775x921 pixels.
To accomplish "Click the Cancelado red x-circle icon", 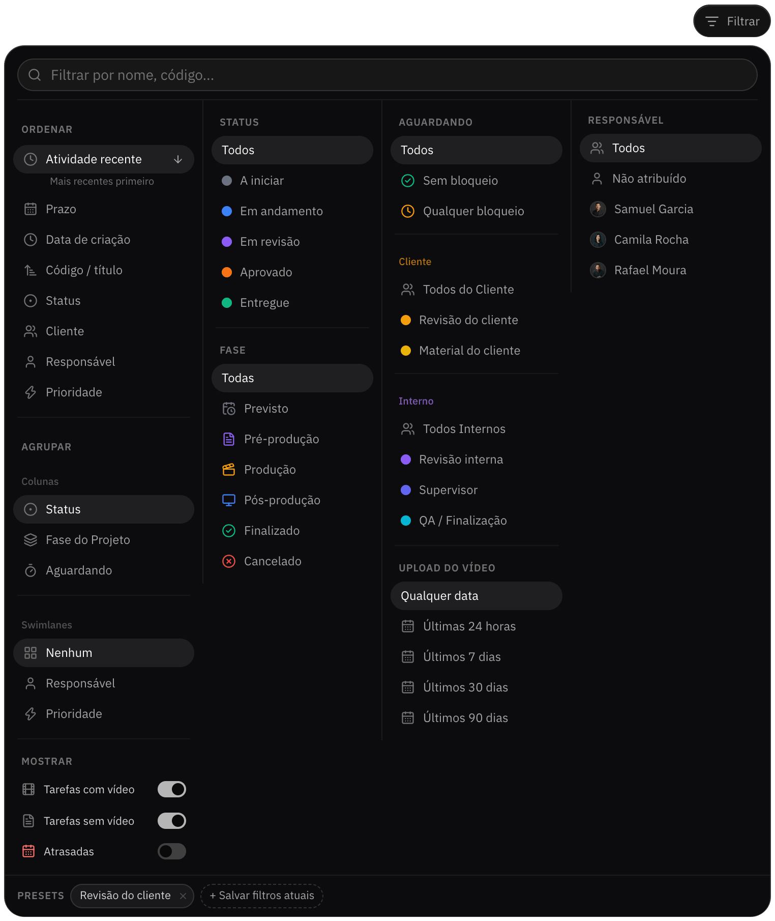I will point(229,561).
